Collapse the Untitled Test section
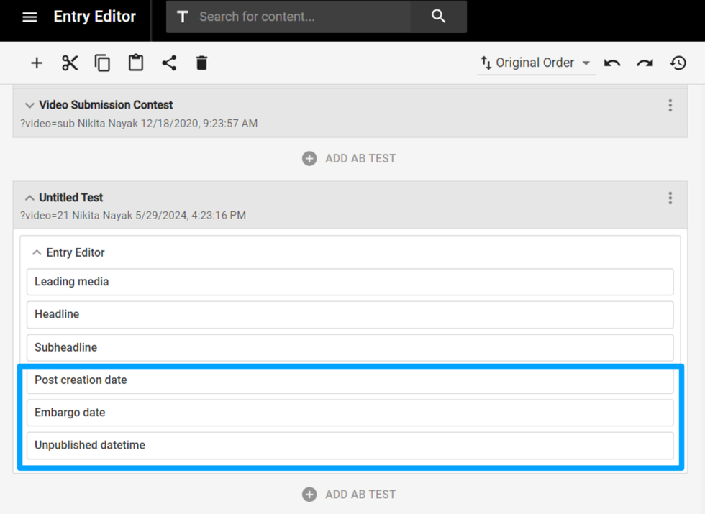This screenshot has width=705, height=514. [x=29, y=198]
